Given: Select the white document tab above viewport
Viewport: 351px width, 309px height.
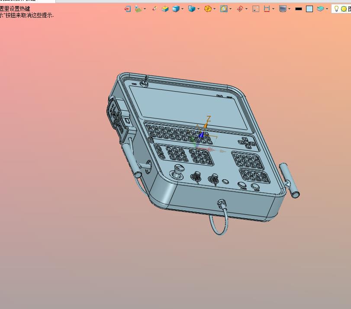Looking at the screenshot, I should (x=28, y=1).
